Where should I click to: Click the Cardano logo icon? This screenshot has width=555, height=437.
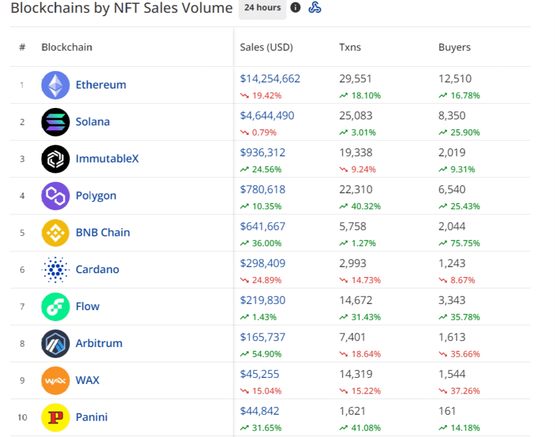click(x=55, y=269)
